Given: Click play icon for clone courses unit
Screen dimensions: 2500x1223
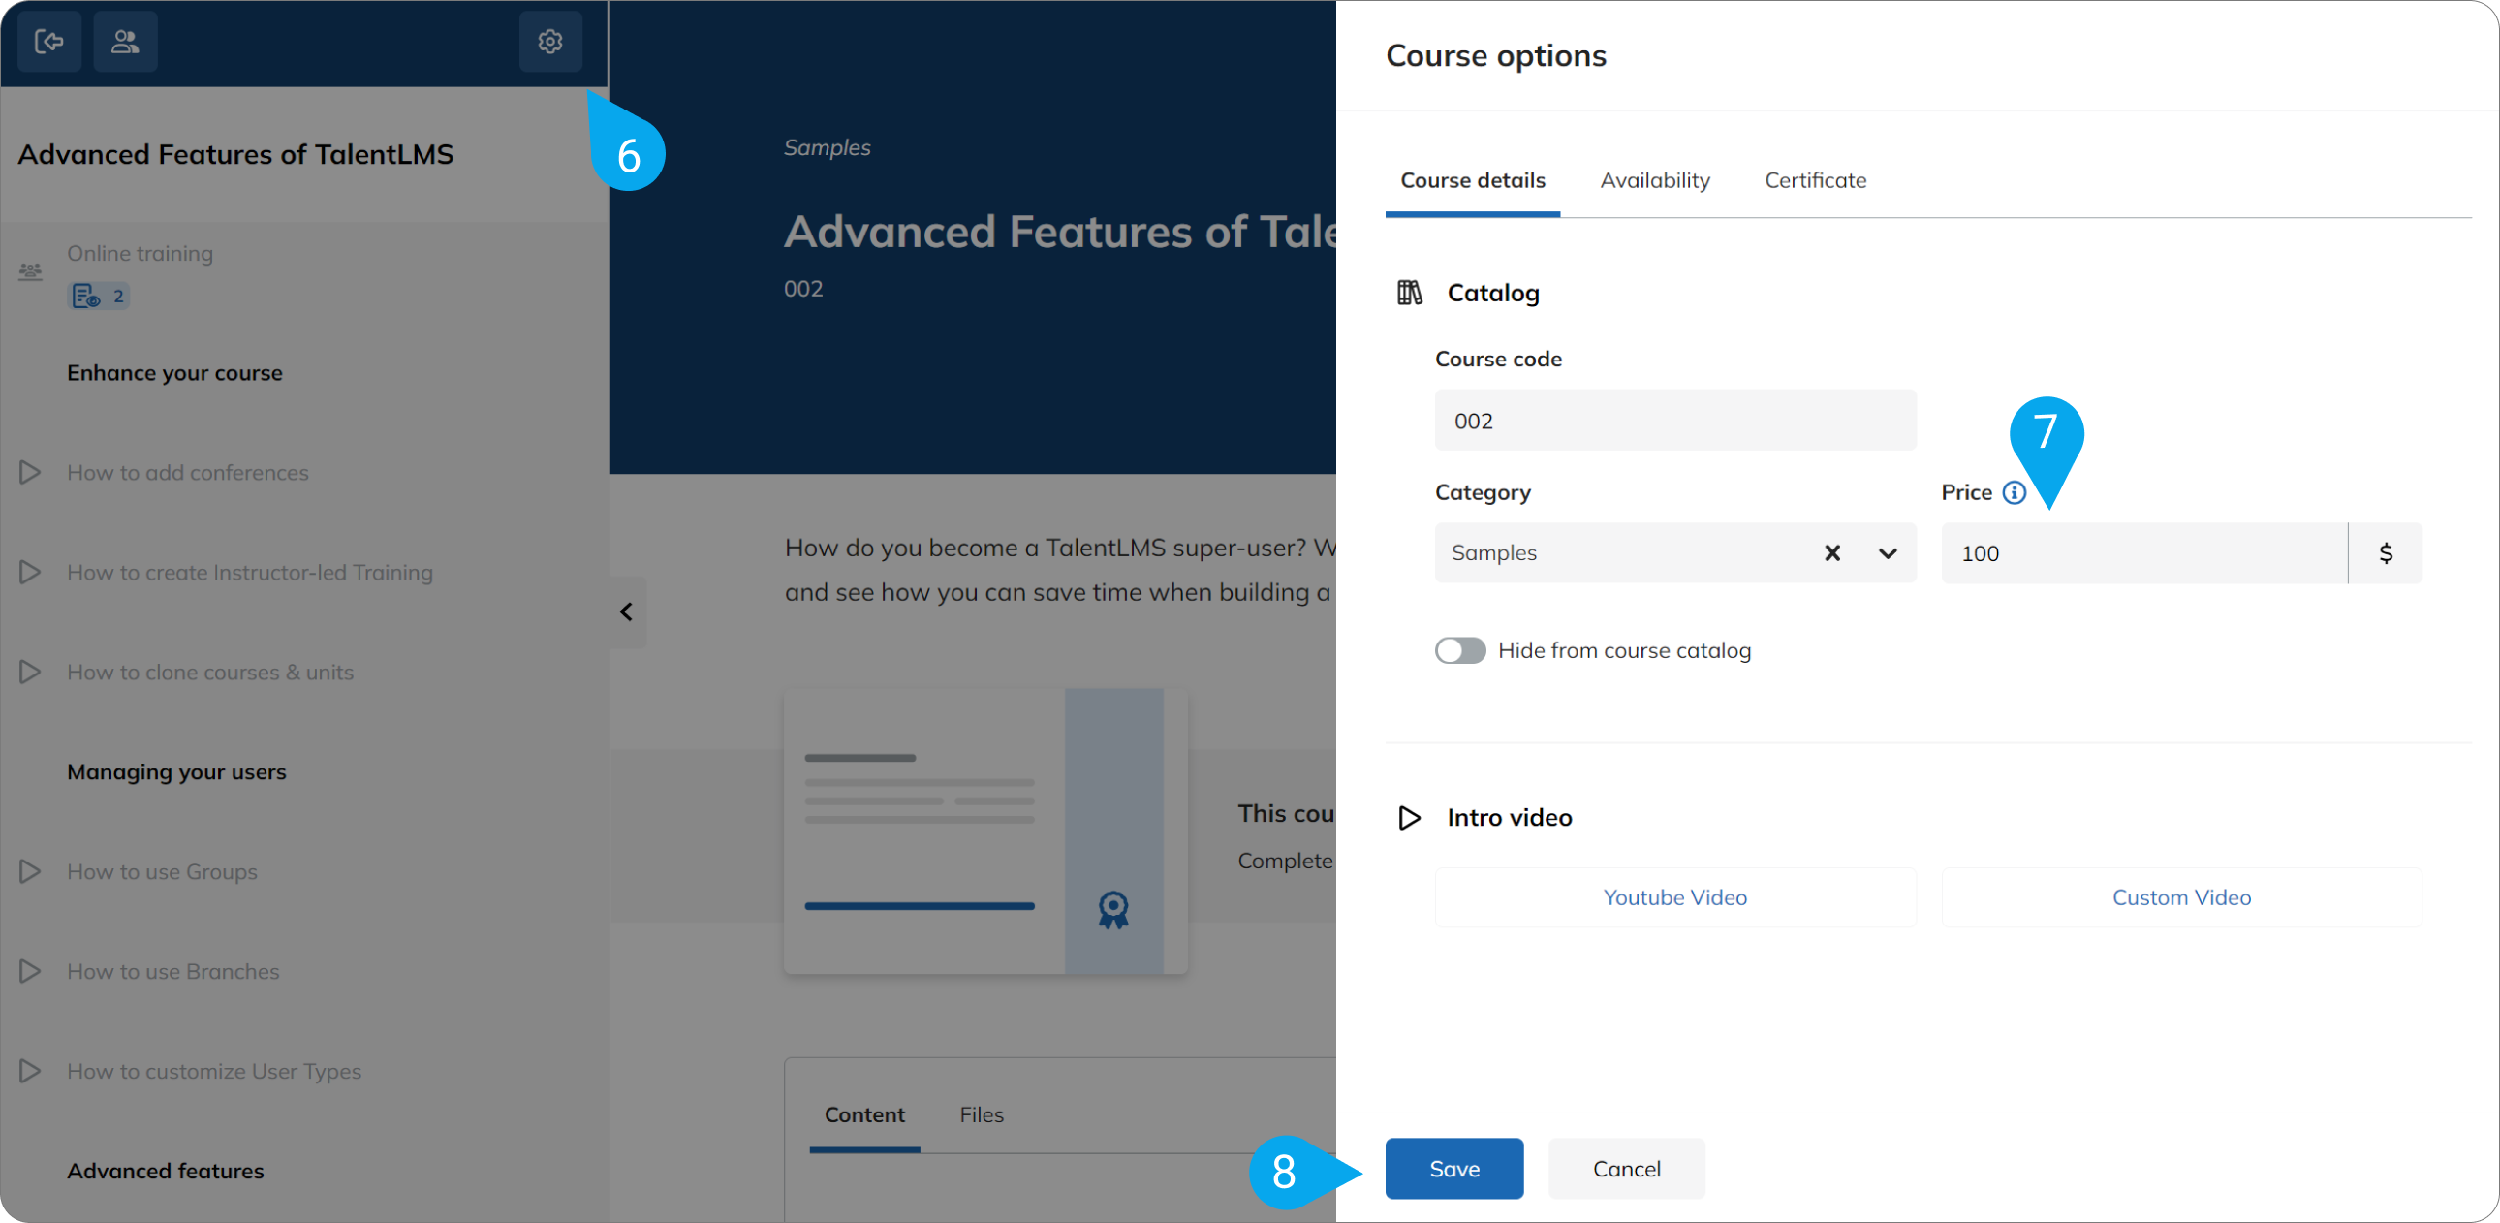Looking at the screenshot, I should (x=30, y=672).
